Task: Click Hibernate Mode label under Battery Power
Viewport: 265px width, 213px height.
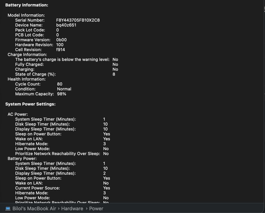Action: [x=32, y=193]
